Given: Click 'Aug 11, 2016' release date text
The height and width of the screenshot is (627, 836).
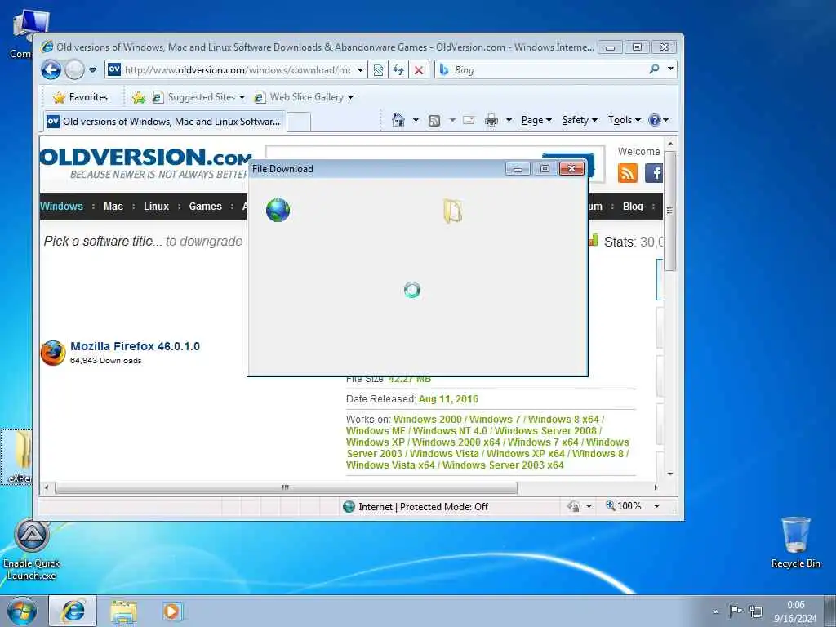Looking at the screenshot, I should tap(448, 398).
